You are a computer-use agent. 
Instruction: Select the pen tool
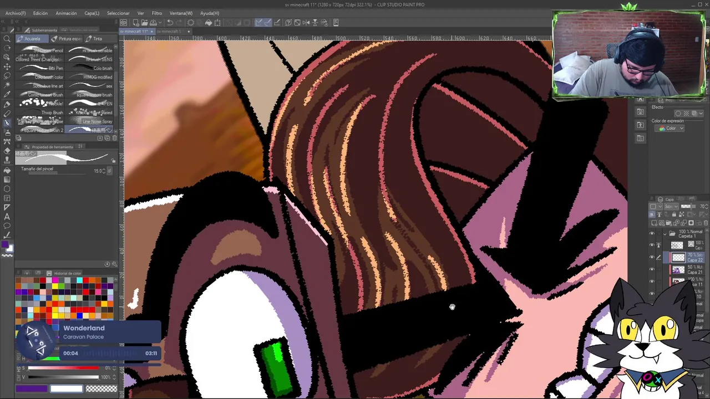[x=7, y=104]
